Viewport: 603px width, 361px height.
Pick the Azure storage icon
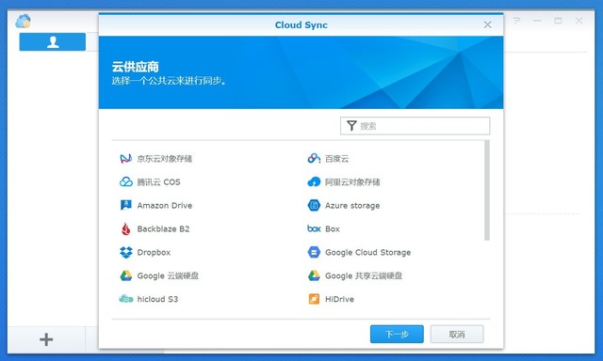tap(314, 205)
